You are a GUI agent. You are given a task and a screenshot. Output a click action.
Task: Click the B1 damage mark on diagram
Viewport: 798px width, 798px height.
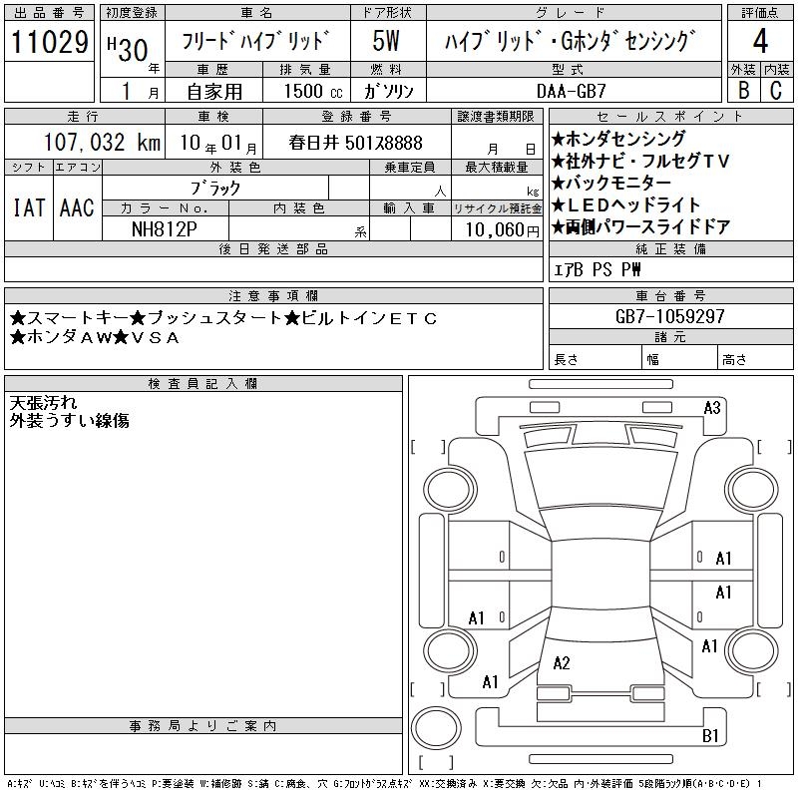pyautogui.click(x=711, y=736)
